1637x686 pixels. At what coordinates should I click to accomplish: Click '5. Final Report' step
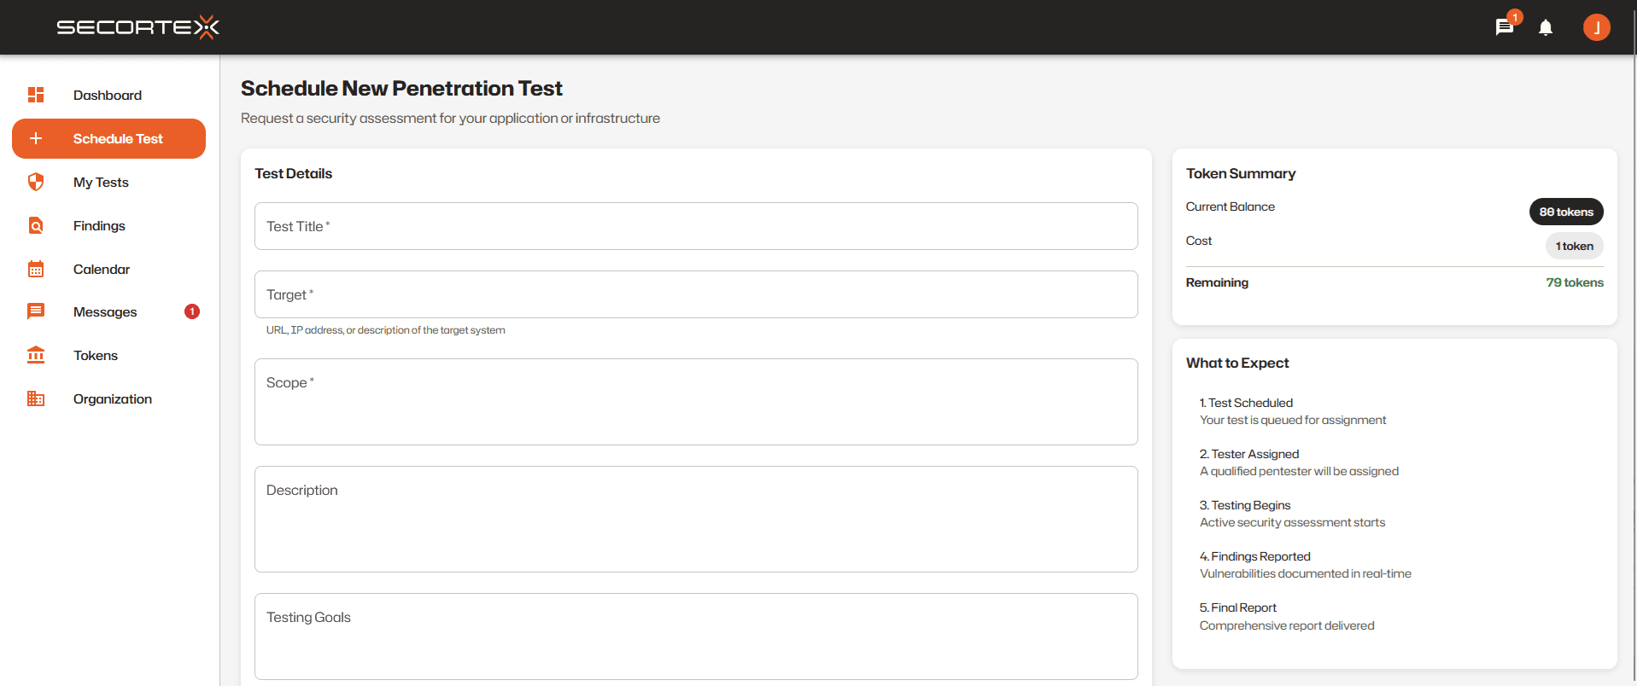tap(1237, 608)
